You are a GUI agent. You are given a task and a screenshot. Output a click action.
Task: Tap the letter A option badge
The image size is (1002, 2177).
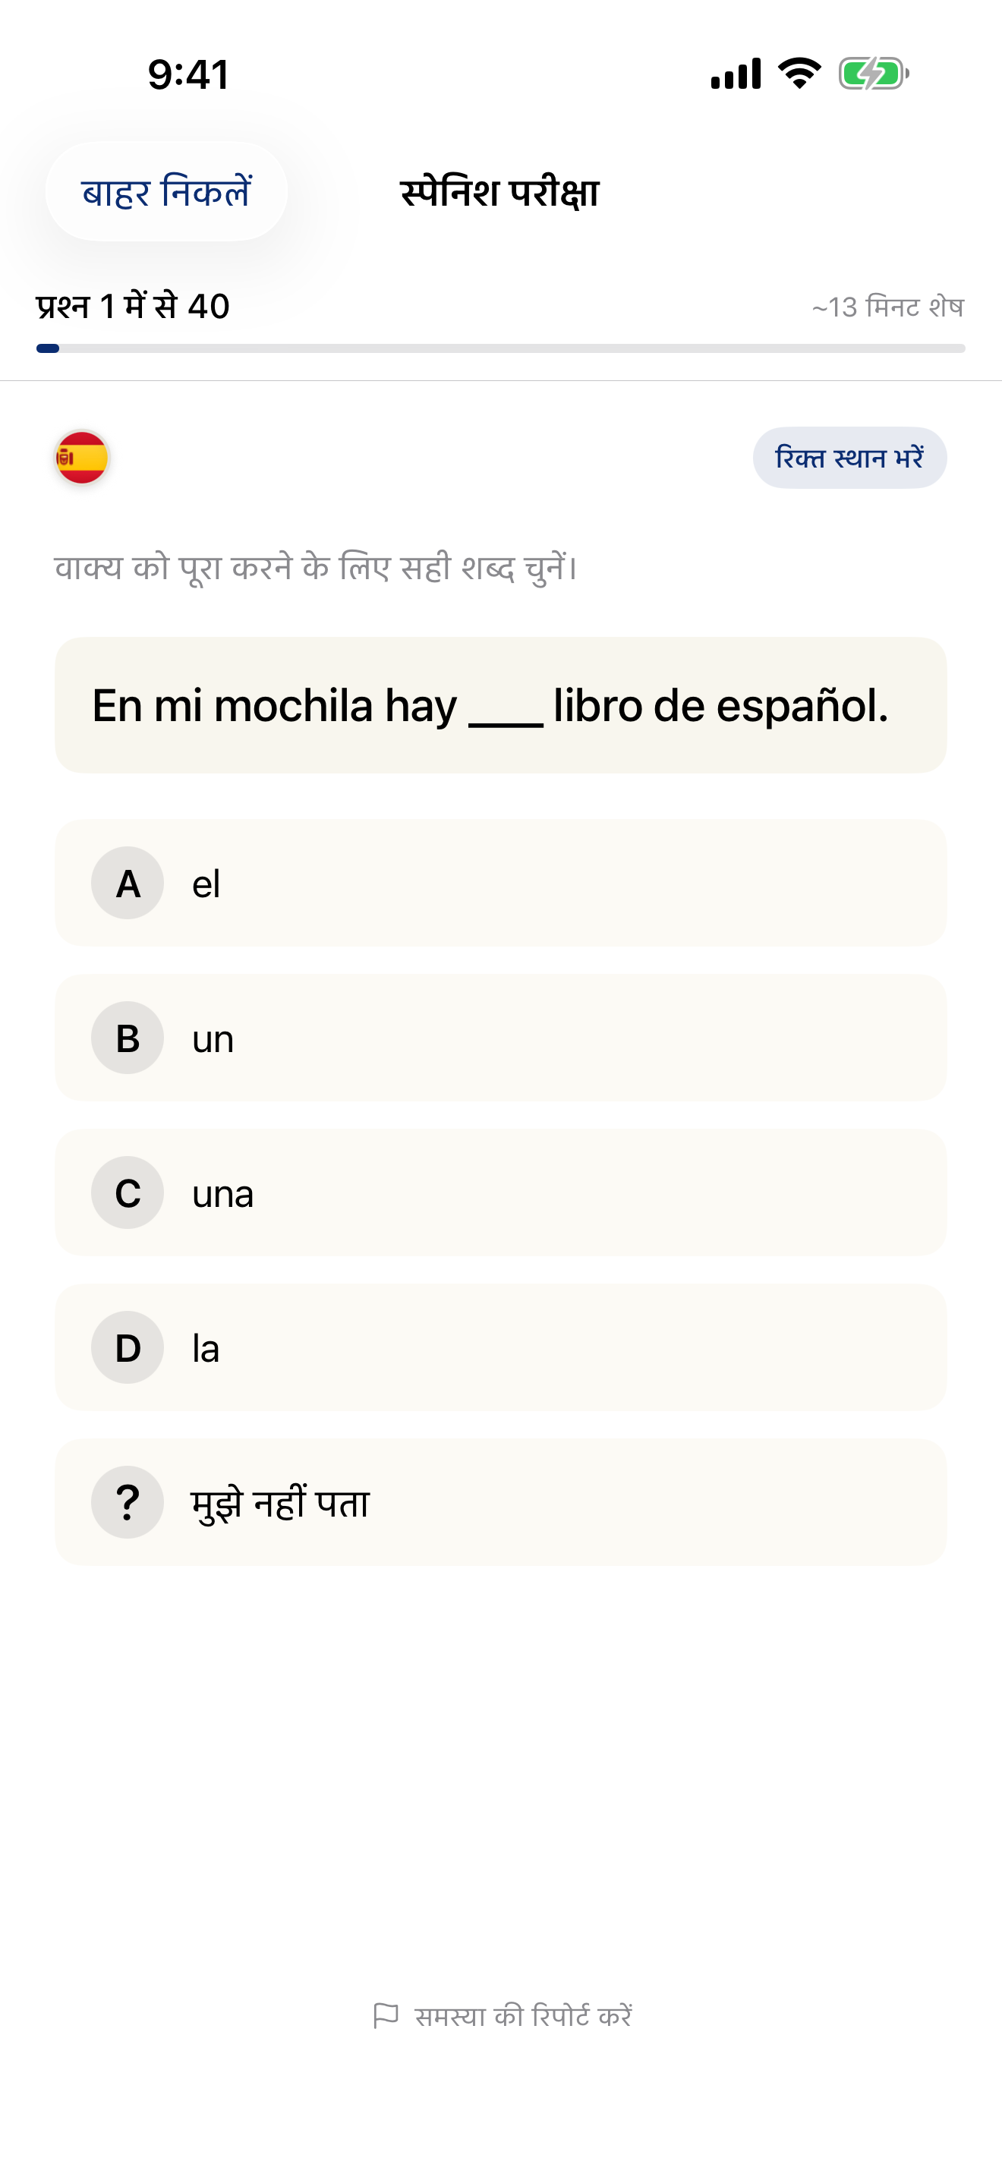point(128,883)
